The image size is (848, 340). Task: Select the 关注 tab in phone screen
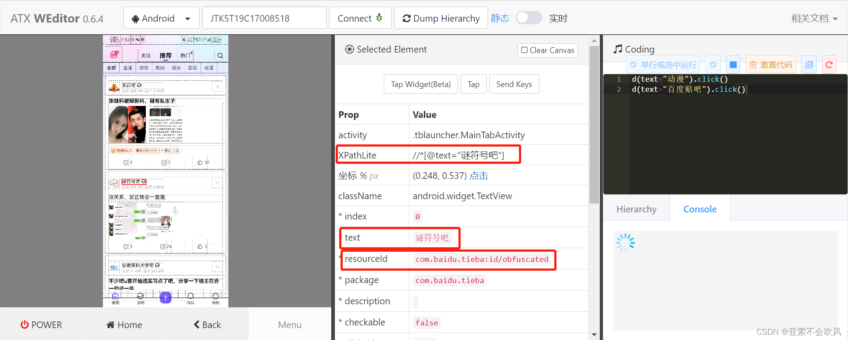pos(146,56)
